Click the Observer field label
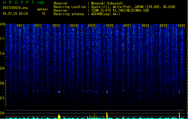 tap(61, 3)
